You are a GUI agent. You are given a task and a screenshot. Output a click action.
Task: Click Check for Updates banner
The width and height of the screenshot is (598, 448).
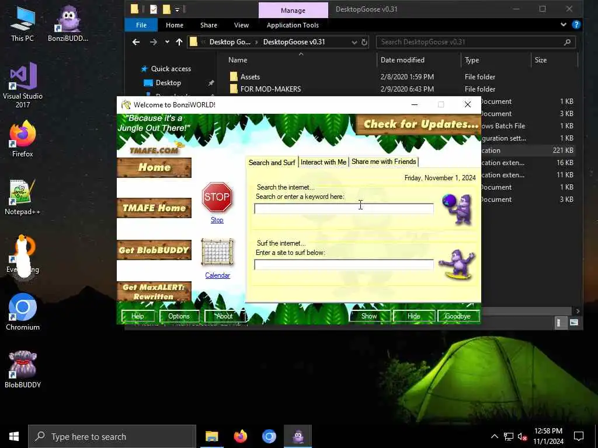418,124
